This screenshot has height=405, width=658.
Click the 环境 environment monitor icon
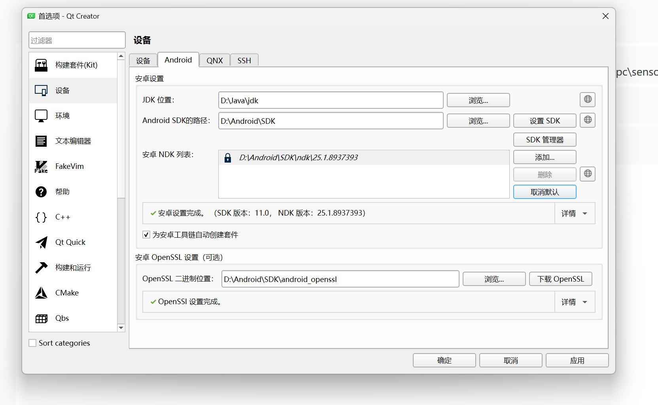click(41, 116)
